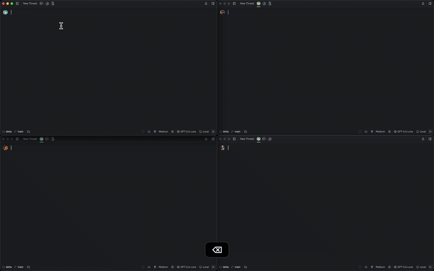
Task: Select the blue avatar tab in the top-right window
Action: [x=259, y=4]
